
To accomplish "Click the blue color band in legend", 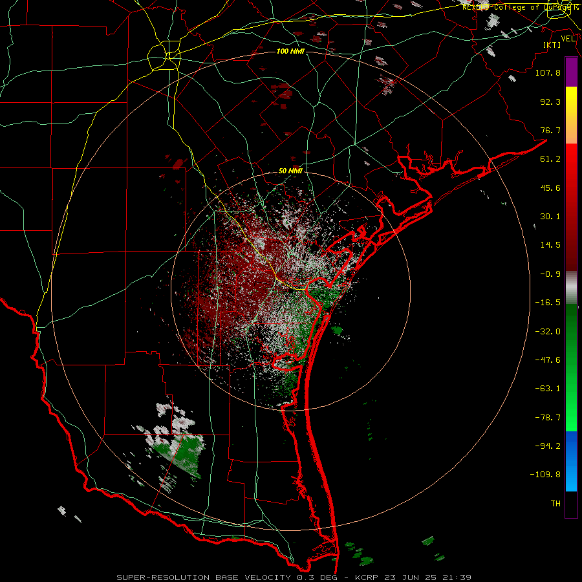I will 571,461.
